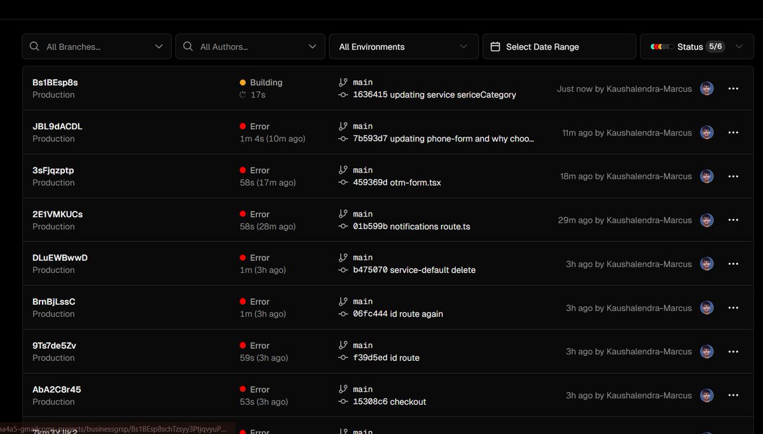Click author avatar in 2E1VMKUCs row
This screenshot has height=434, width=763.
(x=706, y=220)
